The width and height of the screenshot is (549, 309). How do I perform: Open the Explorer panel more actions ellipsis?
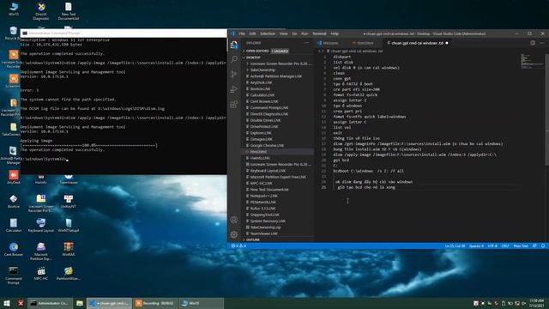(x=307, y=43)
